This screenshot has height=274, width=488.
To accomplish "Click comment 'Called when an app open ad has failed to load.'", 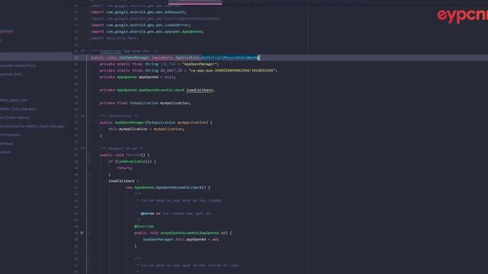I will click(x=190, y=266).
